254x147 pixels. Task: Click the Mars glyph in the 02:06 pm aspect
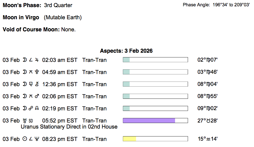click(x=37, y=96)
